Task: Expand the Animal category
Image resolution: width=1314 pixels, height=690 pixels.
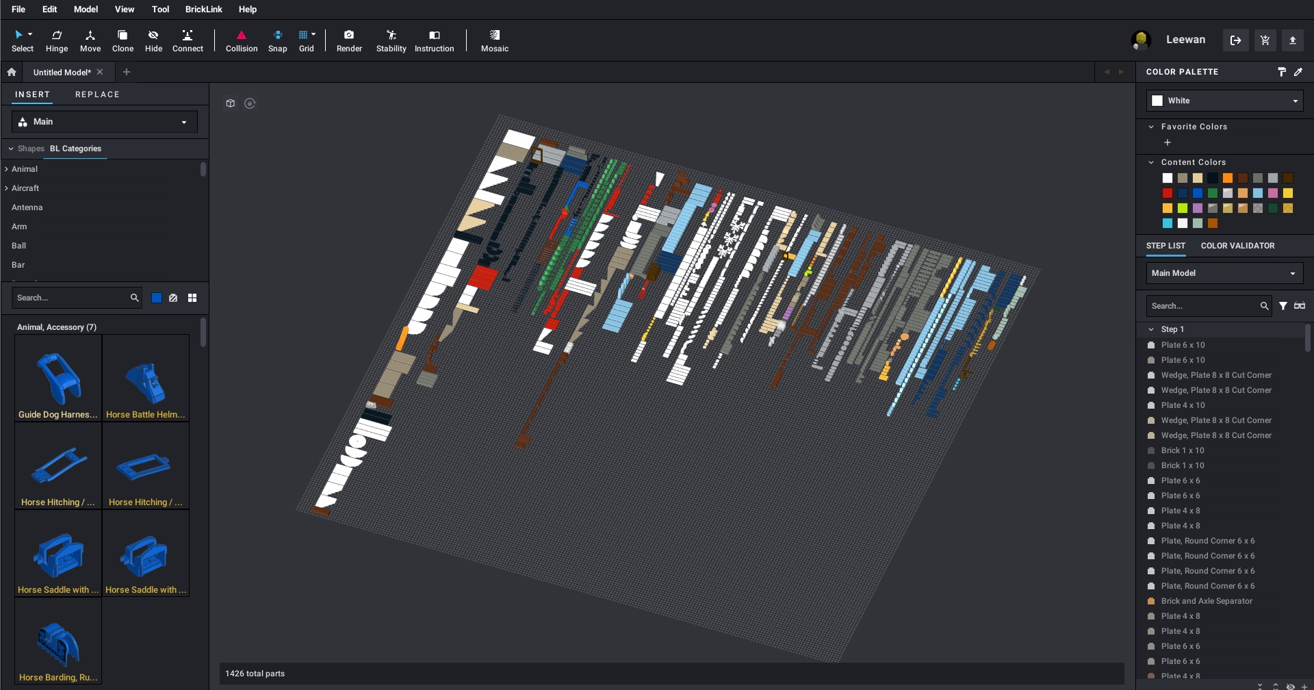Action: click(x=7, y=169)
